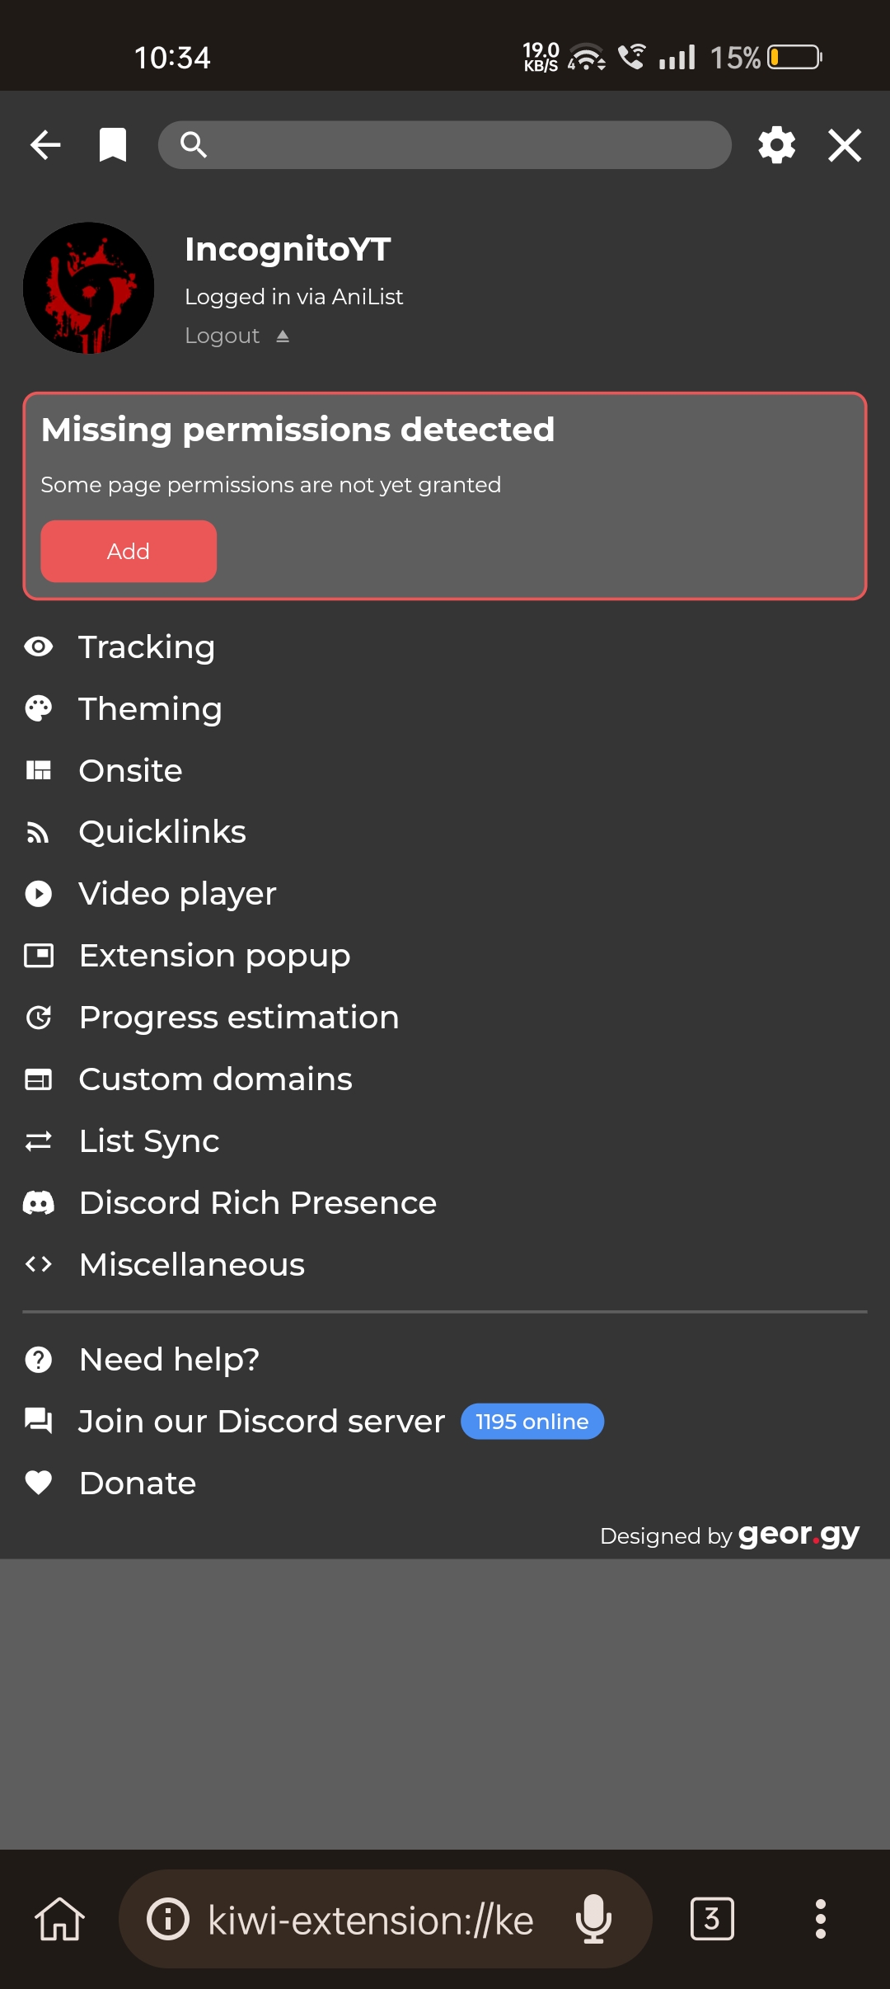The height and width of the screenshot is (1989, 890).
Task: Click the Miscellaneous code icon
Action: [39, 1263]
